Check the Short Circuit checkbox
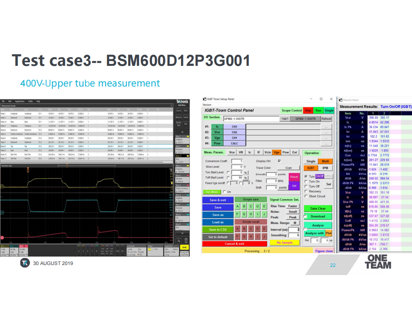The height and width of the screenshot is (318, 412). pyautogui.click(x=306, y=196)
